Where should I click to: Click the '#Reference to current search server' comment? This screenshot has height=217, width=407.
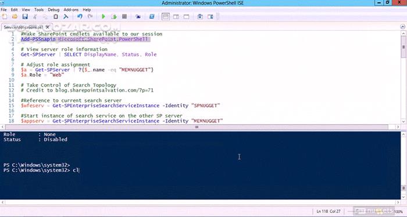point(72,100)
